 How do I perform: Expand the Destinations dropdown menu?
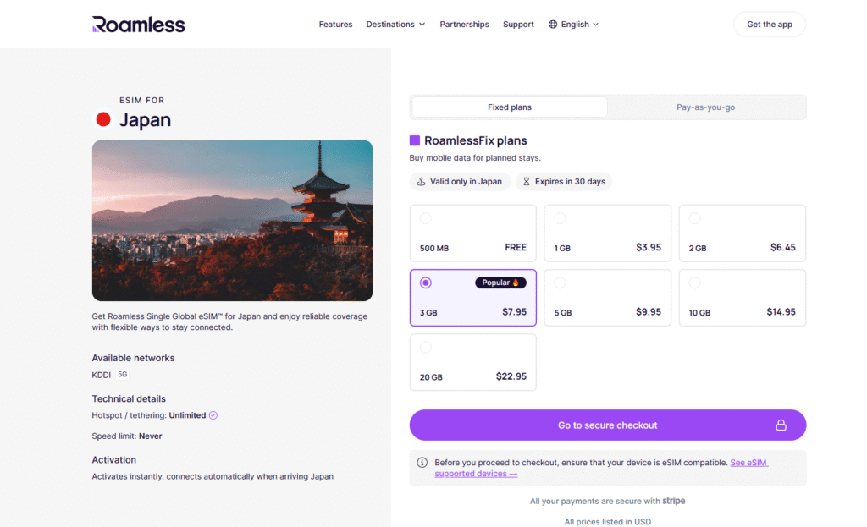tap(395, 25)
